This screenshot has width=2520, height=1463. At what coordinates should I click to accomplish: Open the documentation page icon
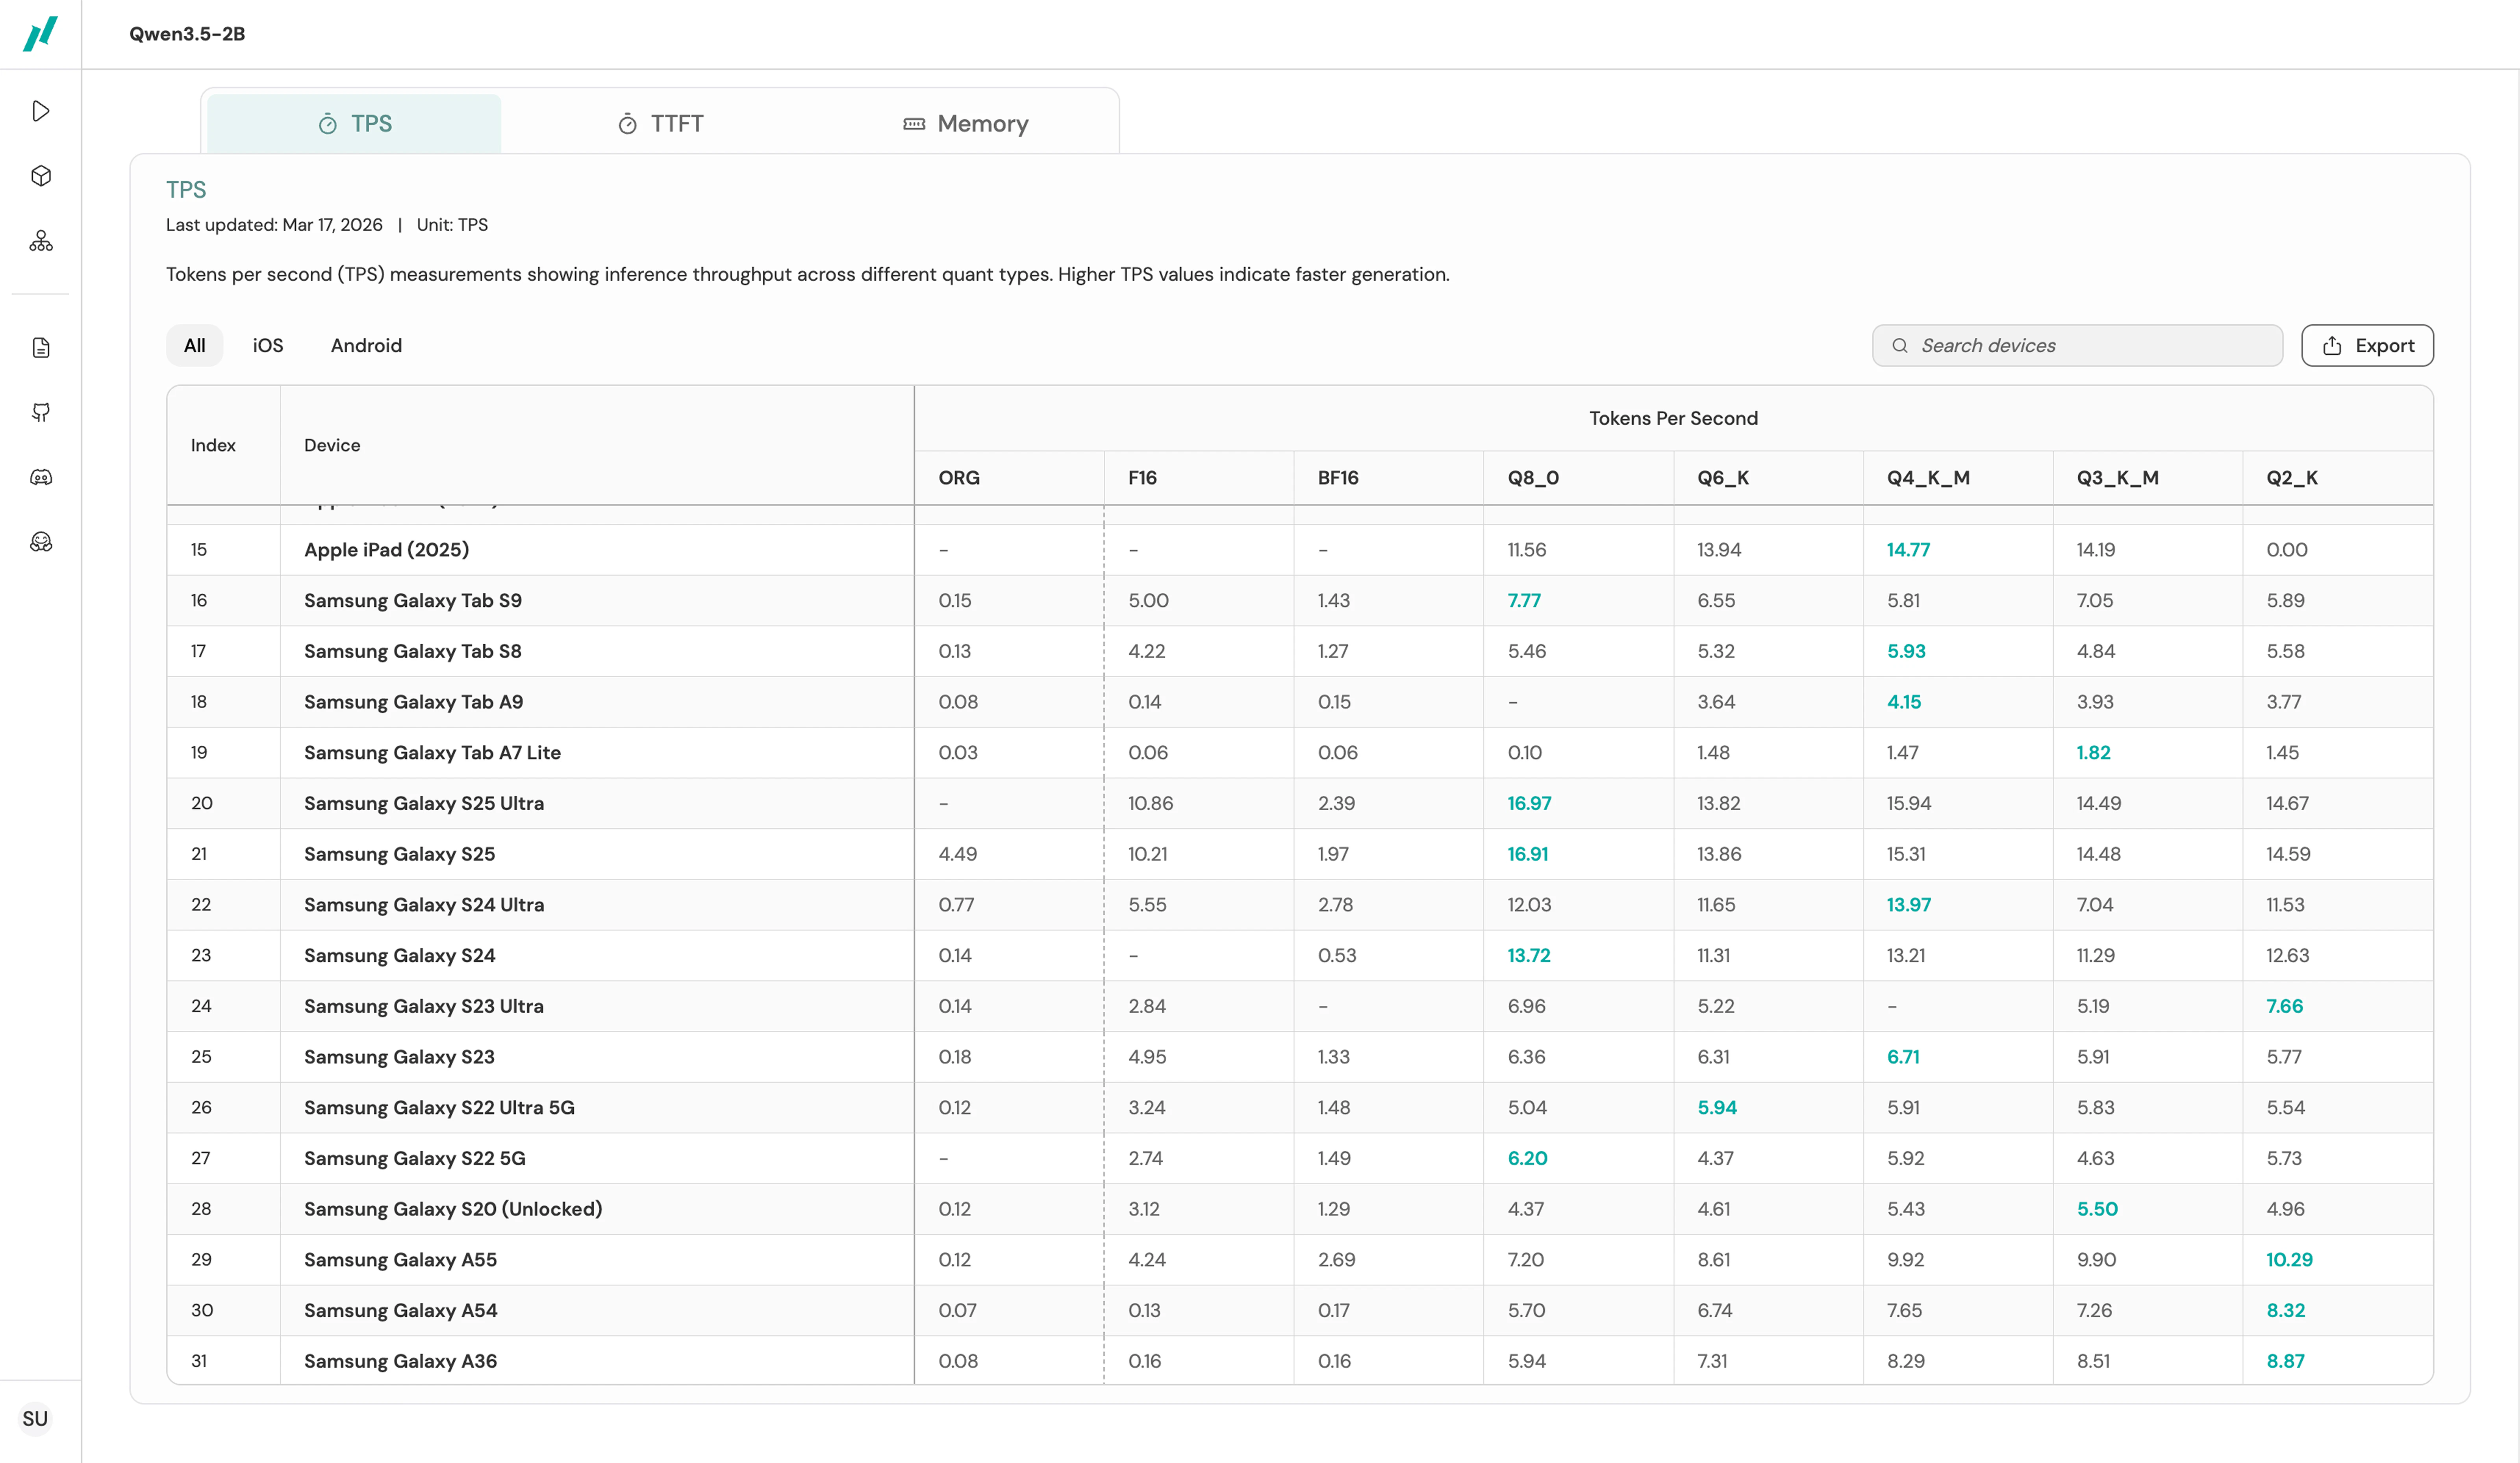click(x=40, y=347)
